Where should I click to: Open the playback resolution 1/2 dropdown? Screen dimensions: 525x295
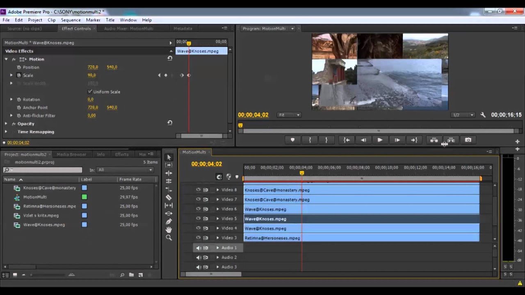pyautogui.click(x=463, y=115)
